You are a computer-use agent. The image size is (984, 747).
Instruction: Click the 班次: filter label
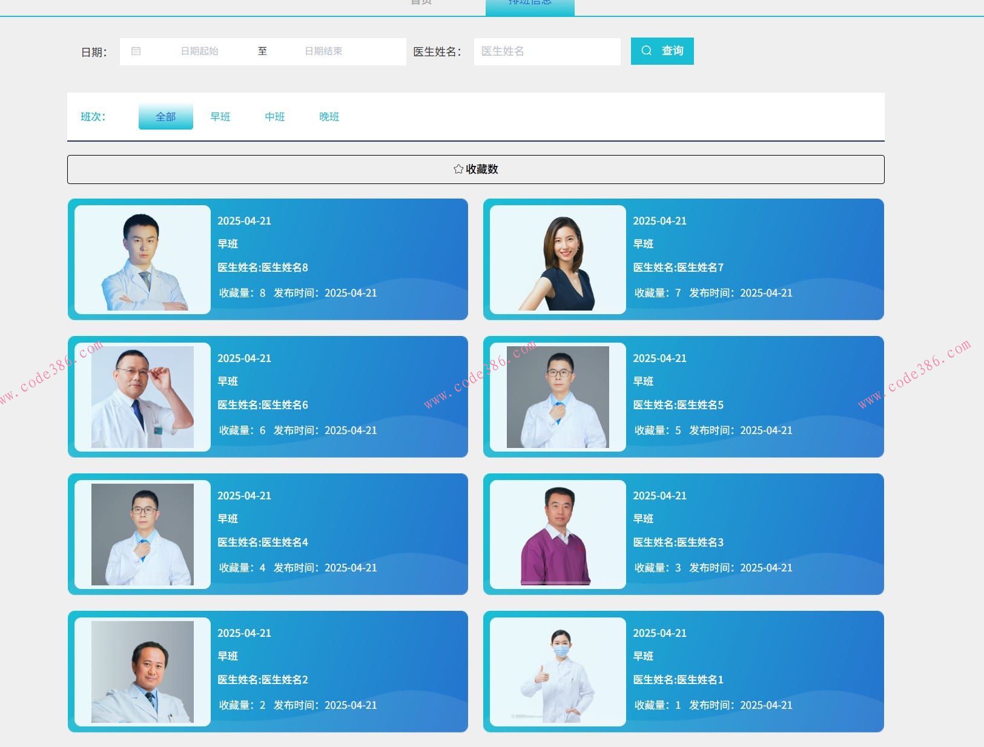click(x=93, y=117)
